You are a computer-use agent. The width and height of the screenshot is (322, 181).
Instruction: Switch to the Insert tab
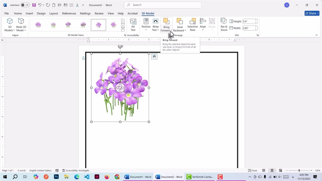tap(29, 13)
